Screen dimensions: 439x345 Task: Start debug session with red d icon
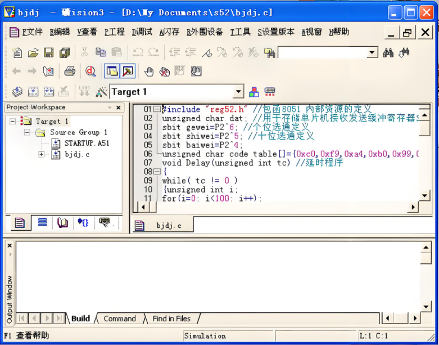90,71
